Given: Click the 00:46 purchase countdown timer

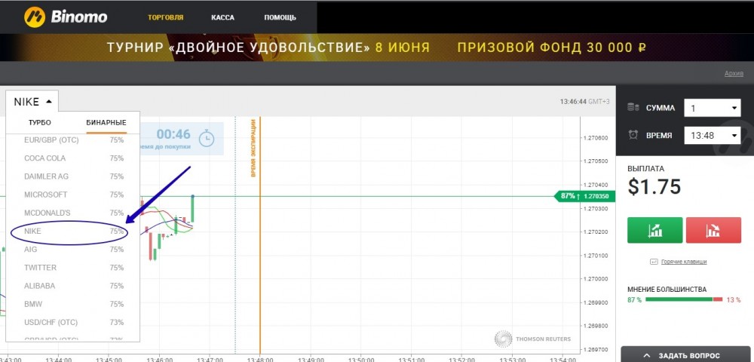Looking at the screenshot, I should coord(173,134).
